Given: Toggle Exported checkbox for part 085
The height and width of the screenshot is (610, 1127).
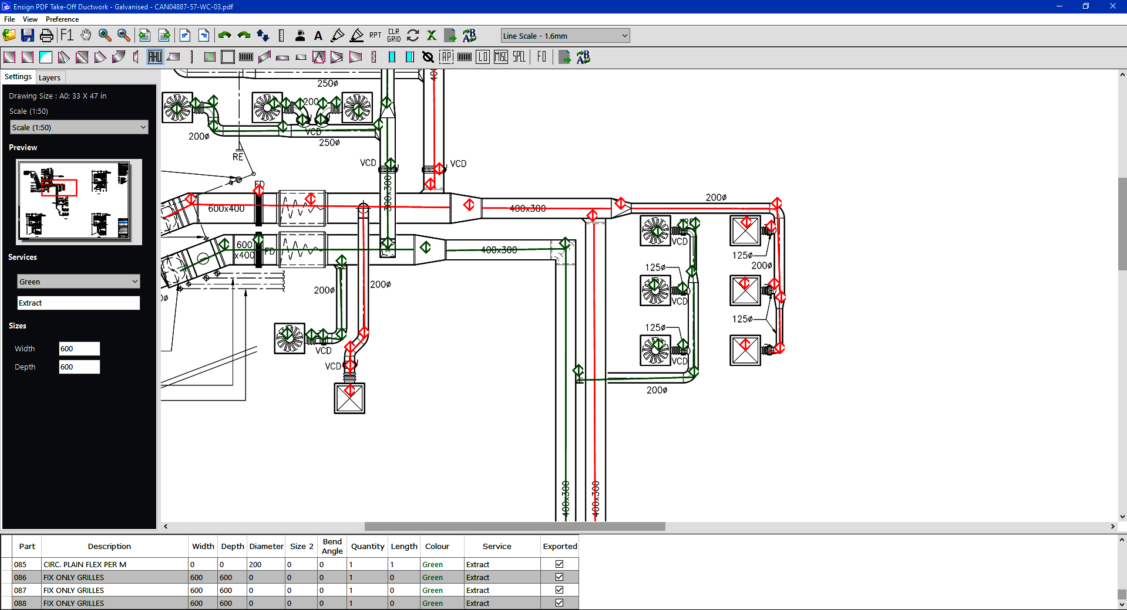Looking at the screenshot, I should [559, 564].
